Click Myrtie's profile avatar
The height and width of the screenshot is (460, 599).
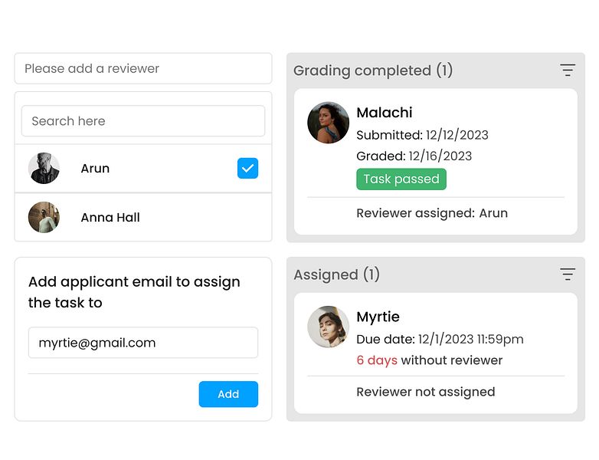(x=328, y=327)
